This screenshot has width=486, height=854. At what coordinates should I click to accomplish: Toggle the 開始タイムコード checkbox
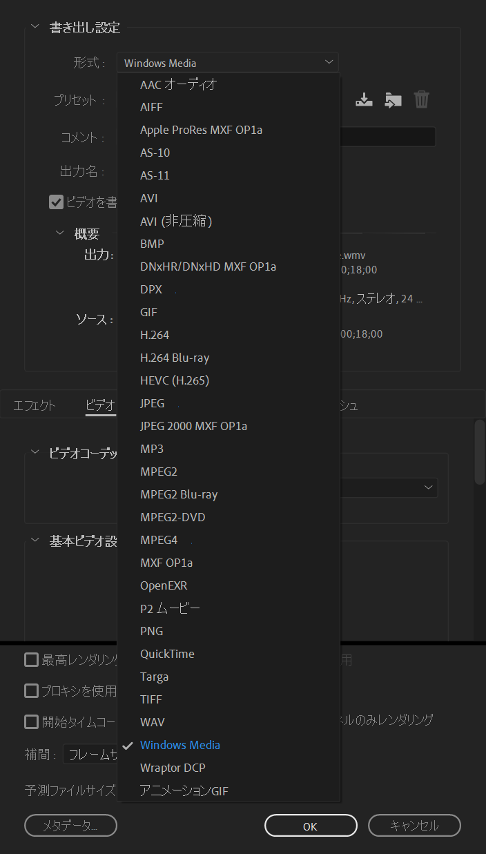(x=31, y=722)
